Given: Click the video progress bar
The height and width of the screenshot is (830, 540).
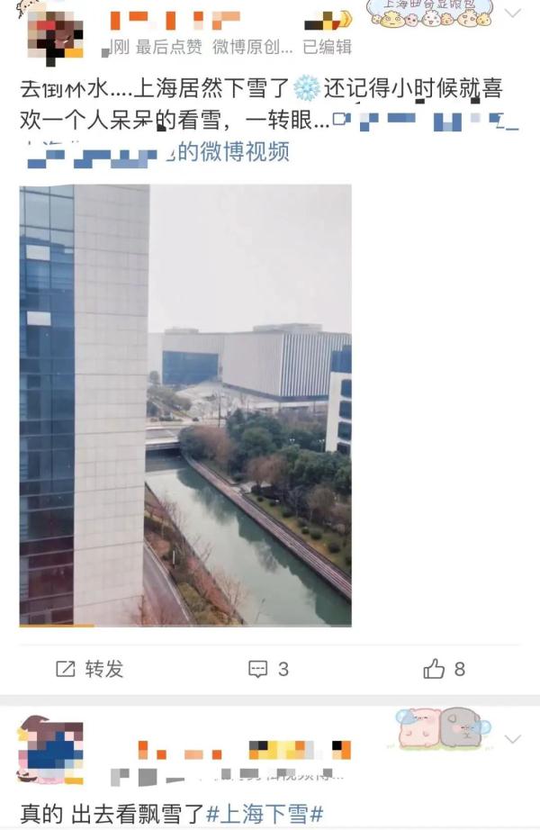Looking at the screenshot, I should pyautogui.click(x=185, y=625).
